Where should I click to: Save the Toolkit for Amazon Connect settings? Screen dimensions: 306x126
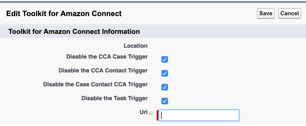(x=266, y=13)
